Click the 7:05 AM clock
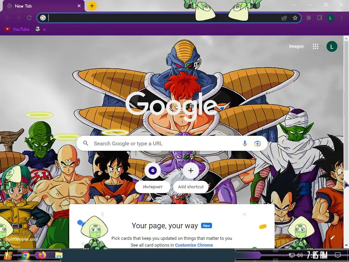 [317, 255]
